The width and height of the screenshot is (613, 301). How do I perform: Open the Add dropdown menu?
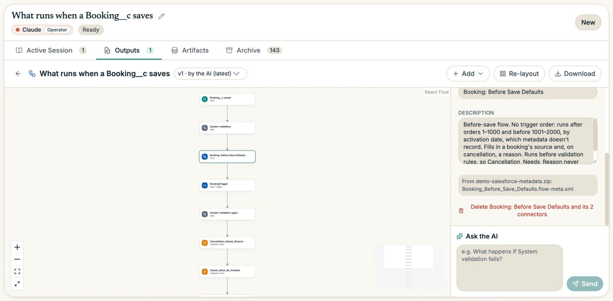click(468, 73)
